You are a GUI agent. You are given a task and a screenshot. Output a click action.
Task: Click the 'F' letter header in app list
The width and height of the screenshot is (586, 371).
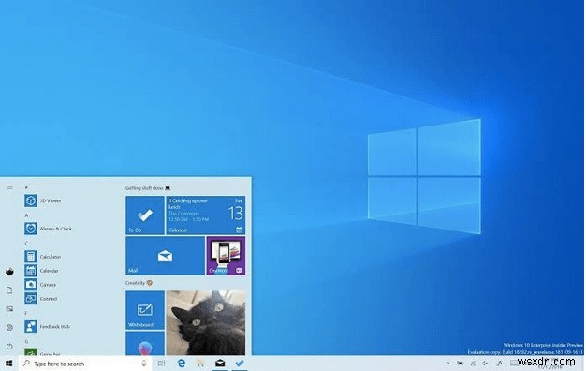[26, 313]
